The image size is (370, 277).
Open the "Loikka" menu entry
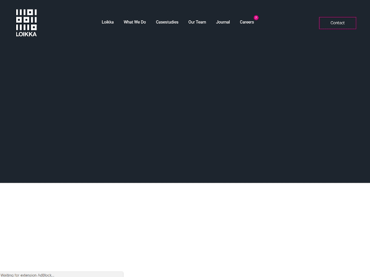coord(107,22)
